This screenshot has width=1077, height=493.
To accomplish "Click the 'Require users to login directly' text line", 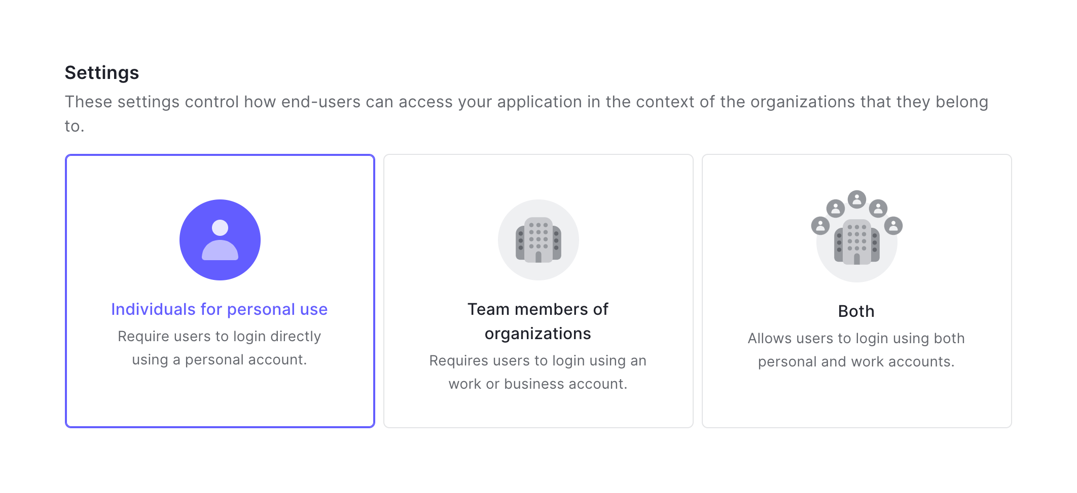I will coord(219,337).
